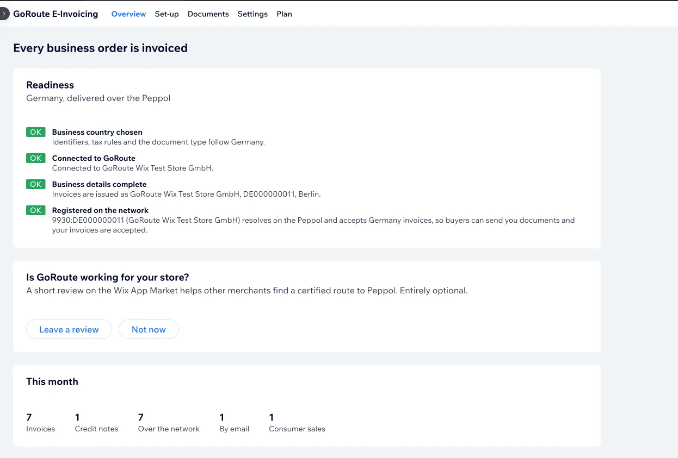Click Connected to GoRoute Wix Test Store GmbH. text
678x458 pixels.
pyautogui.click(x=133, y=168)
